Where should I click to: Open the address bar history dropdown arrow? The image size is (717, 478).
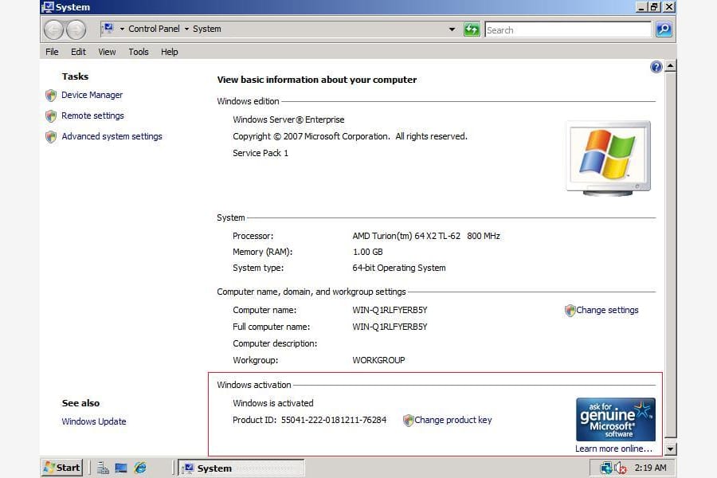[452, 29]
